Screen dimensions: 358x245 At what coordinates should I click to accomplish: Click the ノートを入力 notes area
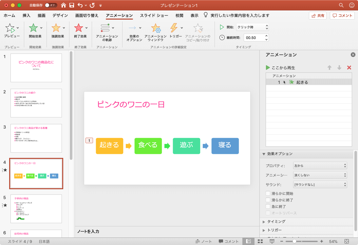point(167,232)
